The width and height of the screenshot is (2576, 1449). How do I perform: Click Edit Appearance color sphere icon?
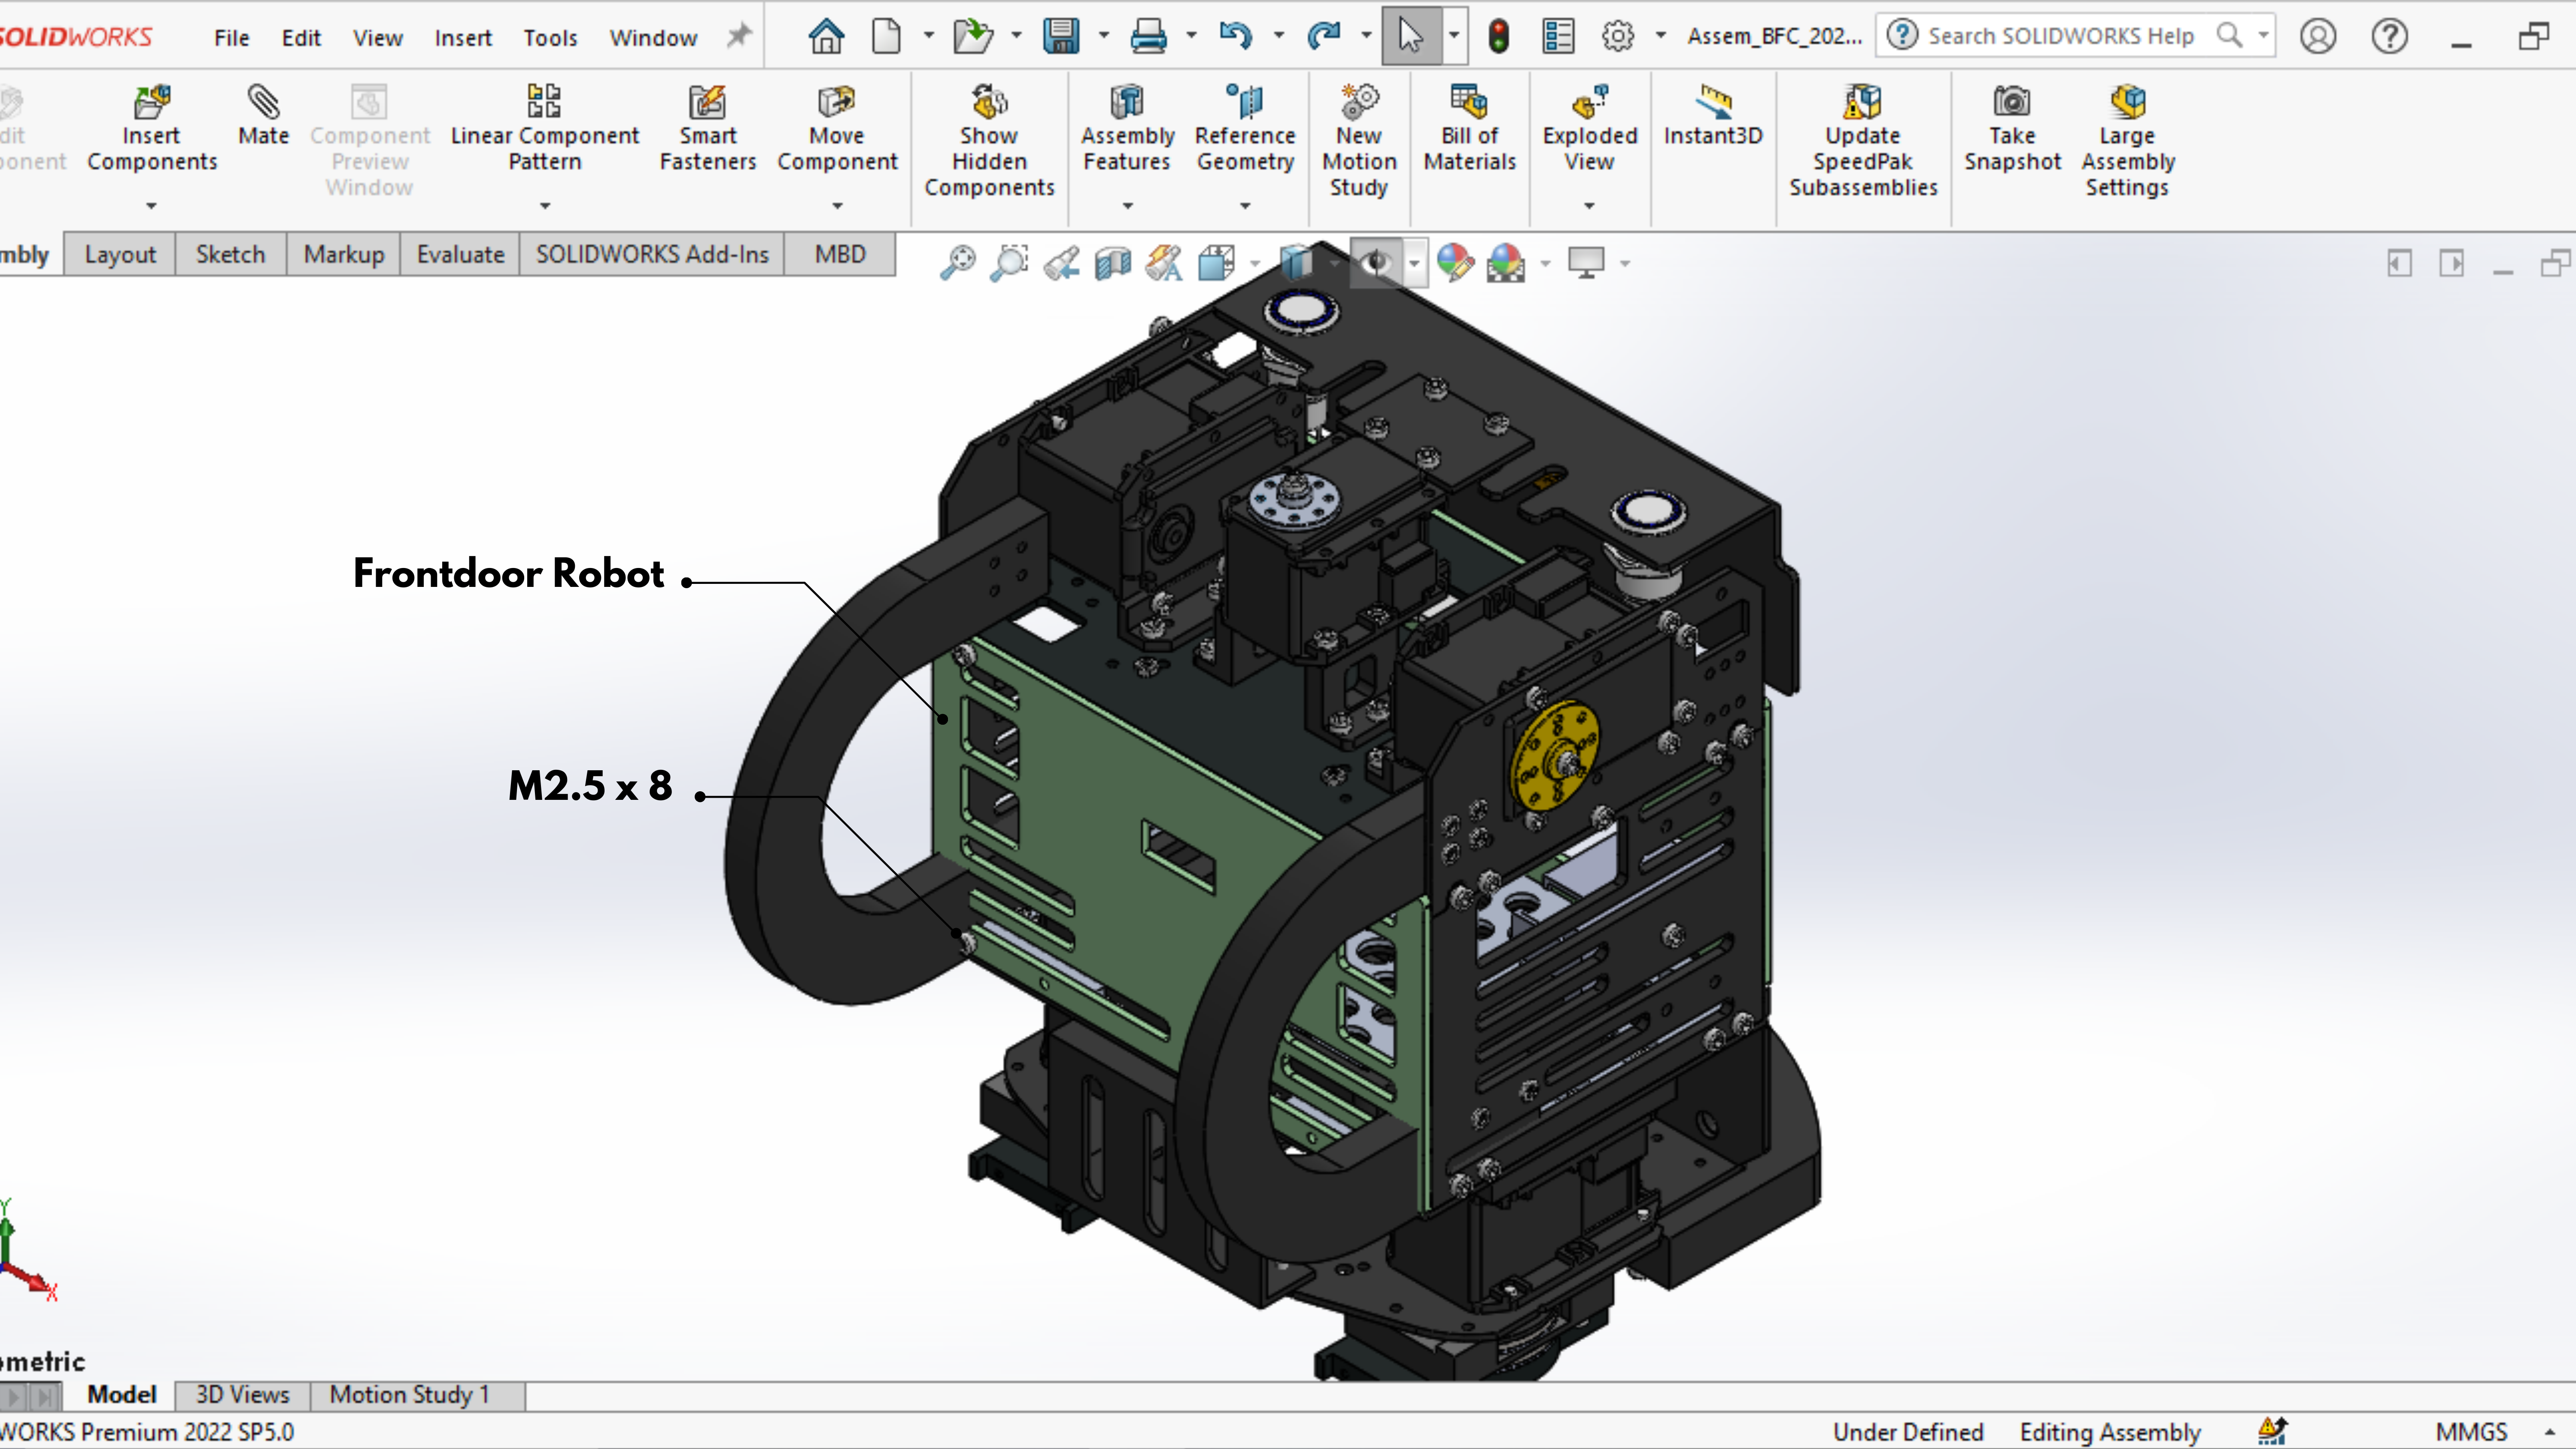tap(1455, 263)
